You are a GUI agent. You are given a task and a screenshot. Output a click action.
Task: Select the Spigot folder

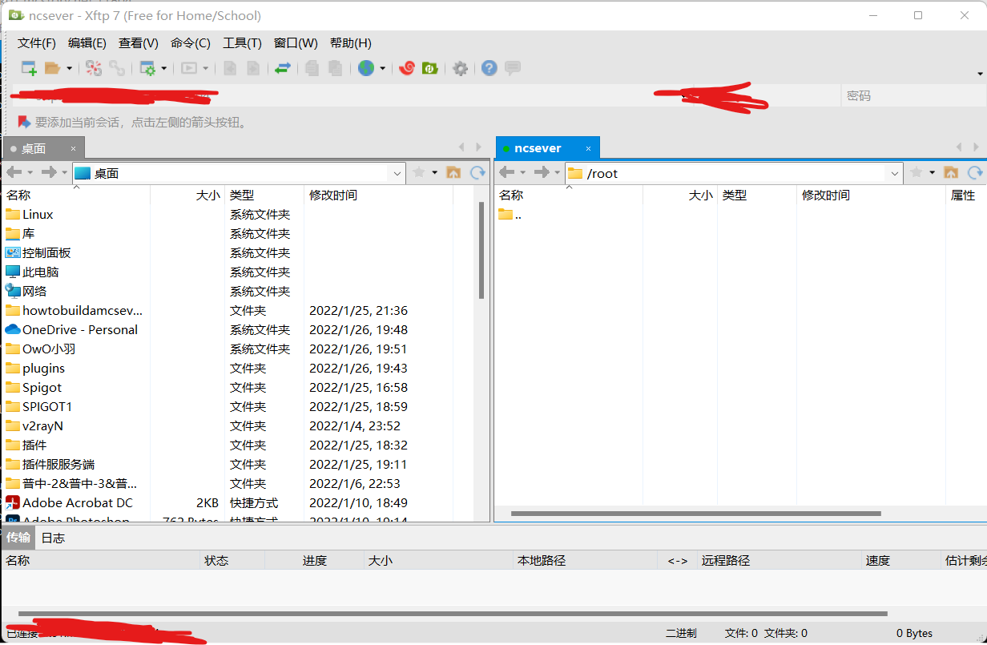(x=42, y=387)
